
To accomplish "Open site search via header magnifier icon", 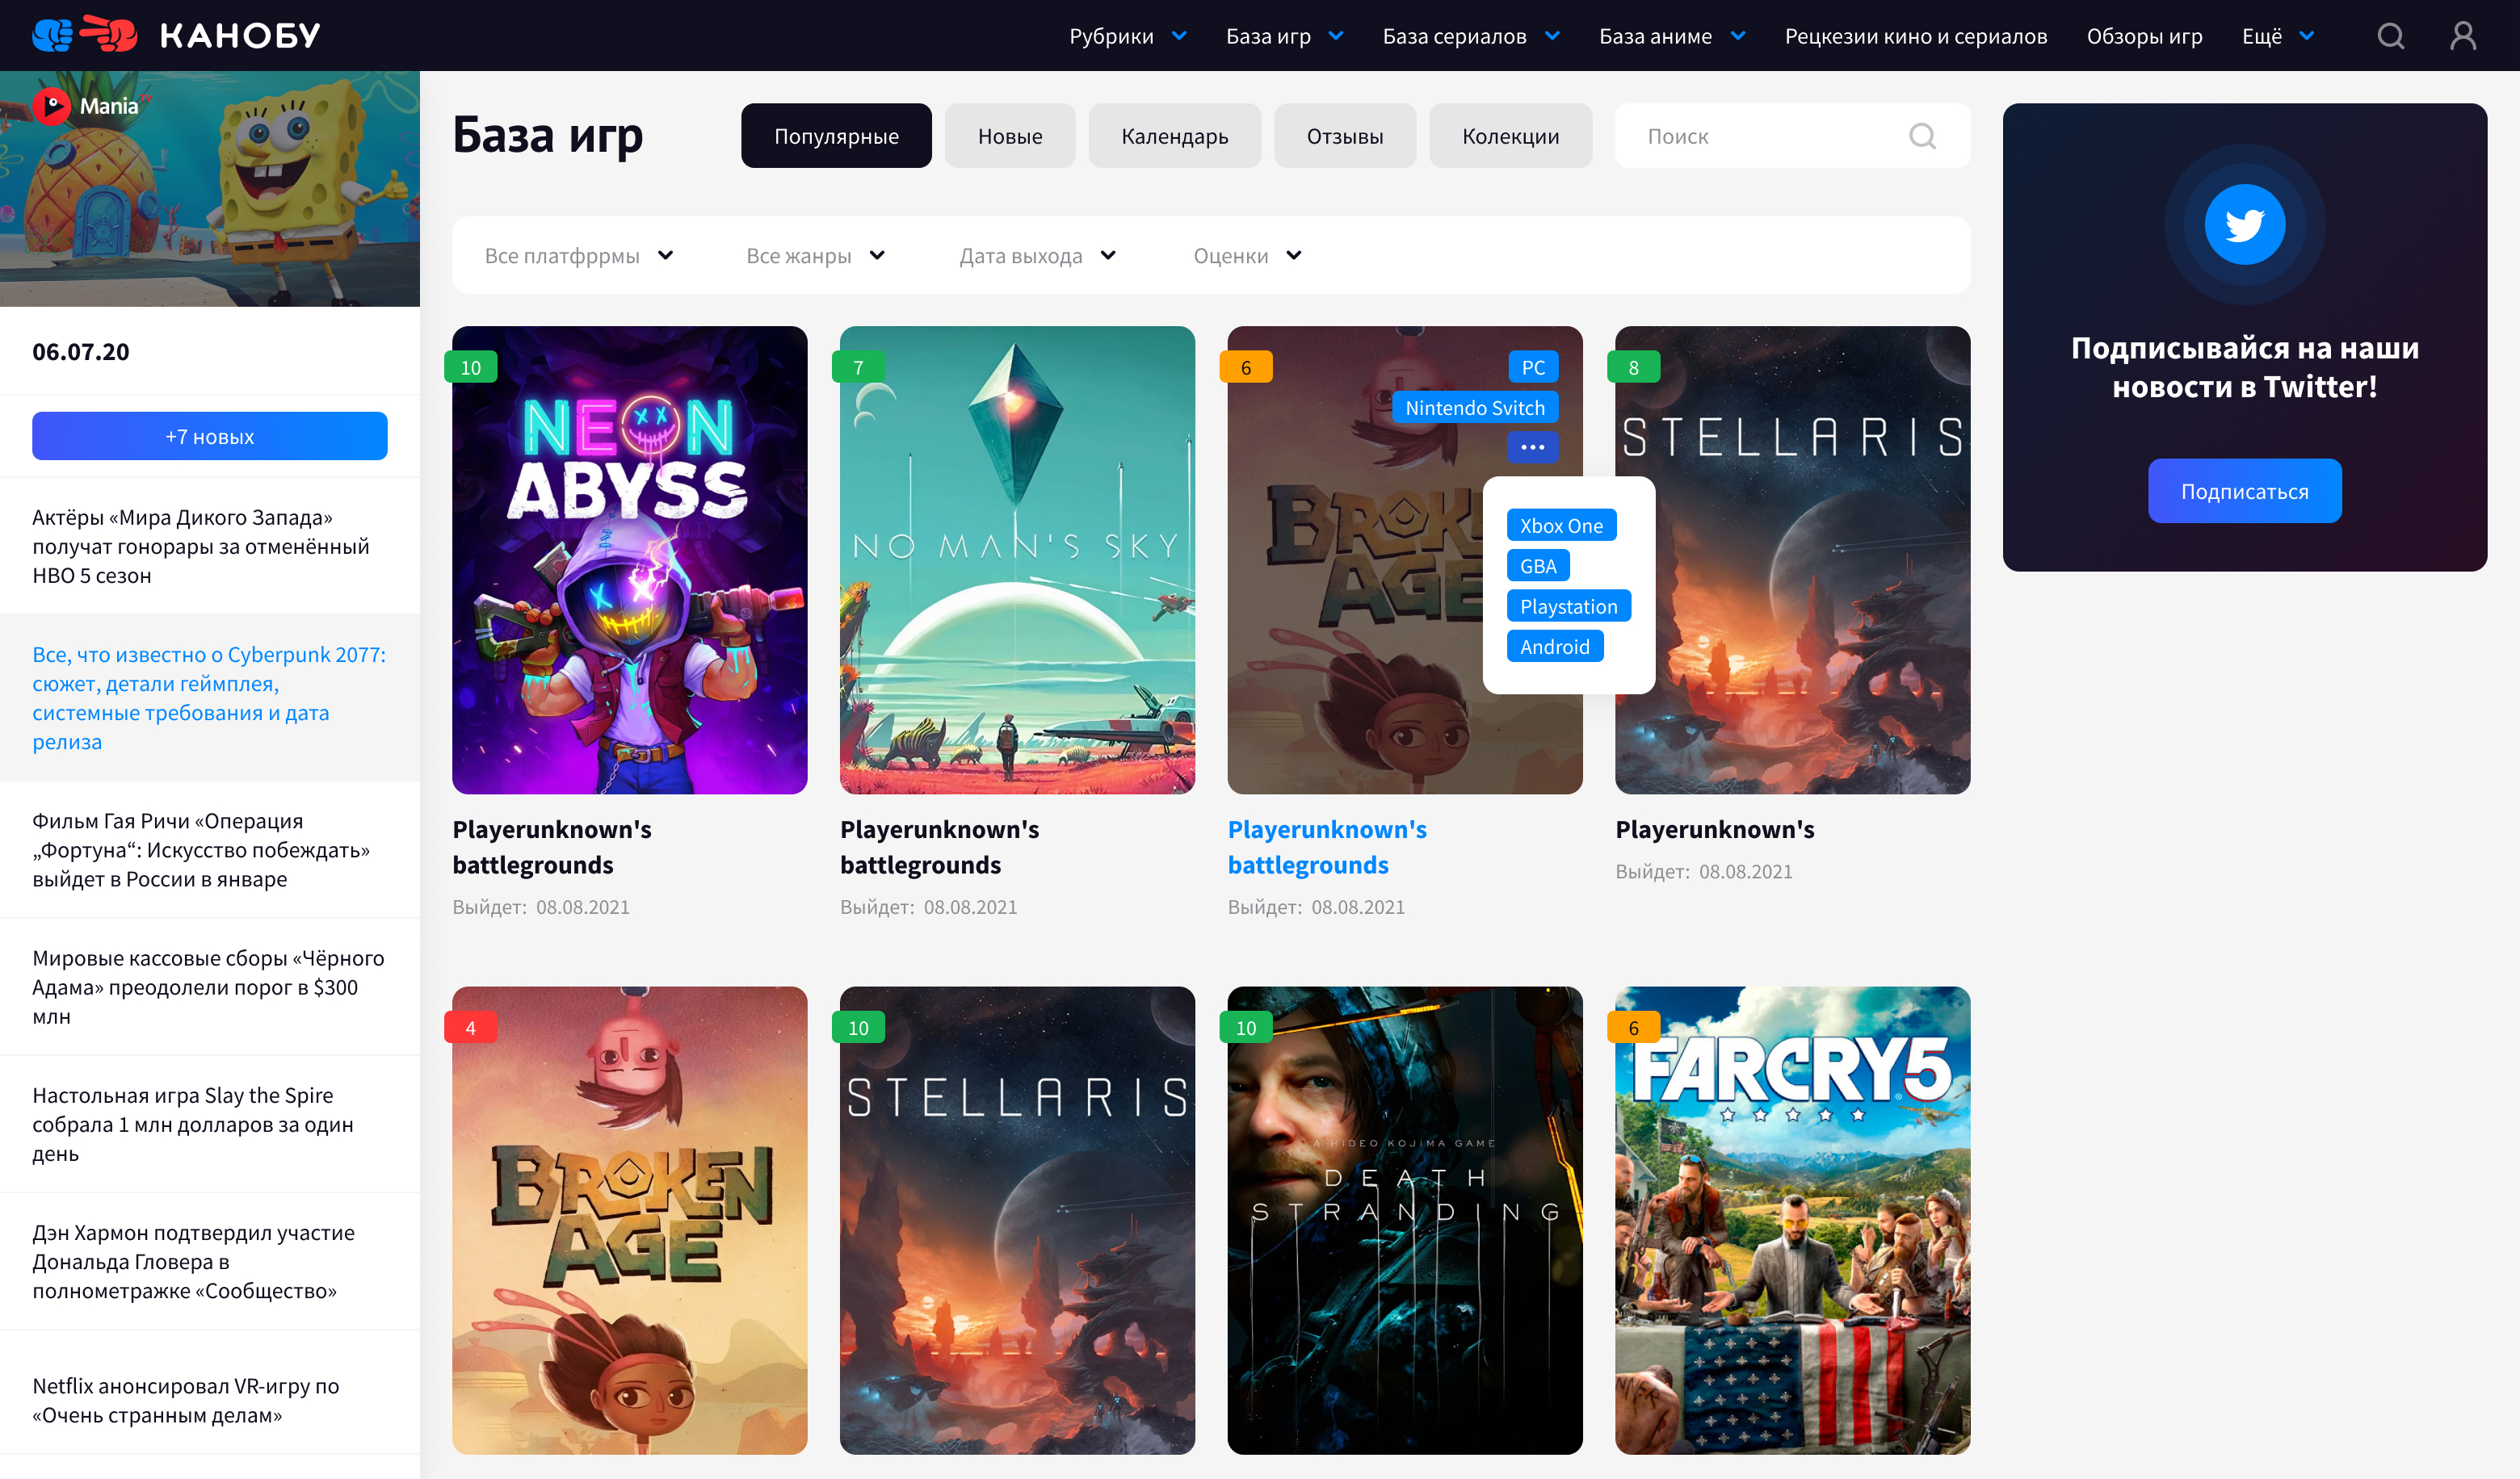I will tap(2389, 36).
